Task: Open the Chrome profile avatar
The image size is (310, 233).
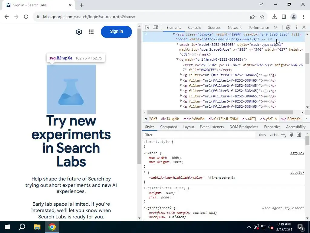Action: click(x=294, y=17)
